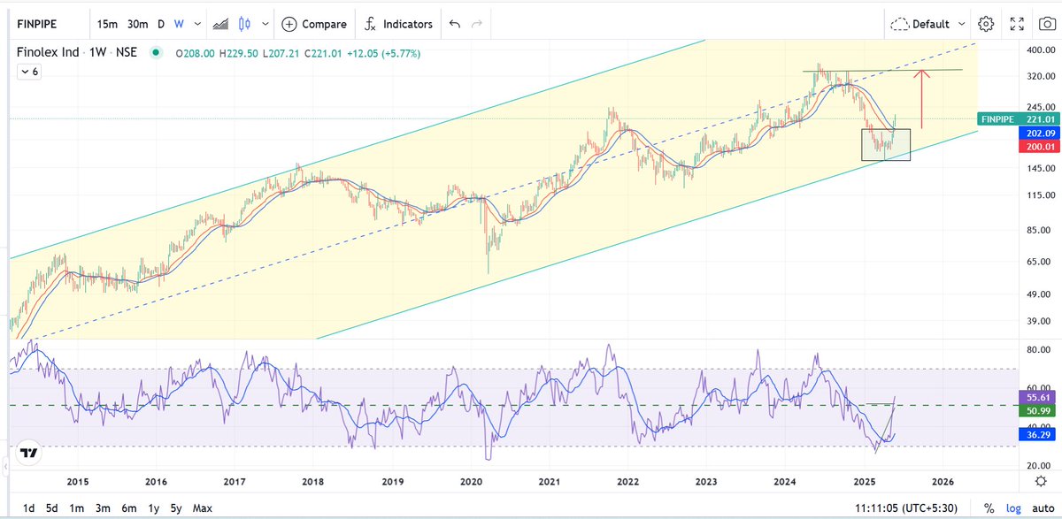Screen dimensions: 1062x519
Task: Undo the last chart action
Action: pos(454,24)
